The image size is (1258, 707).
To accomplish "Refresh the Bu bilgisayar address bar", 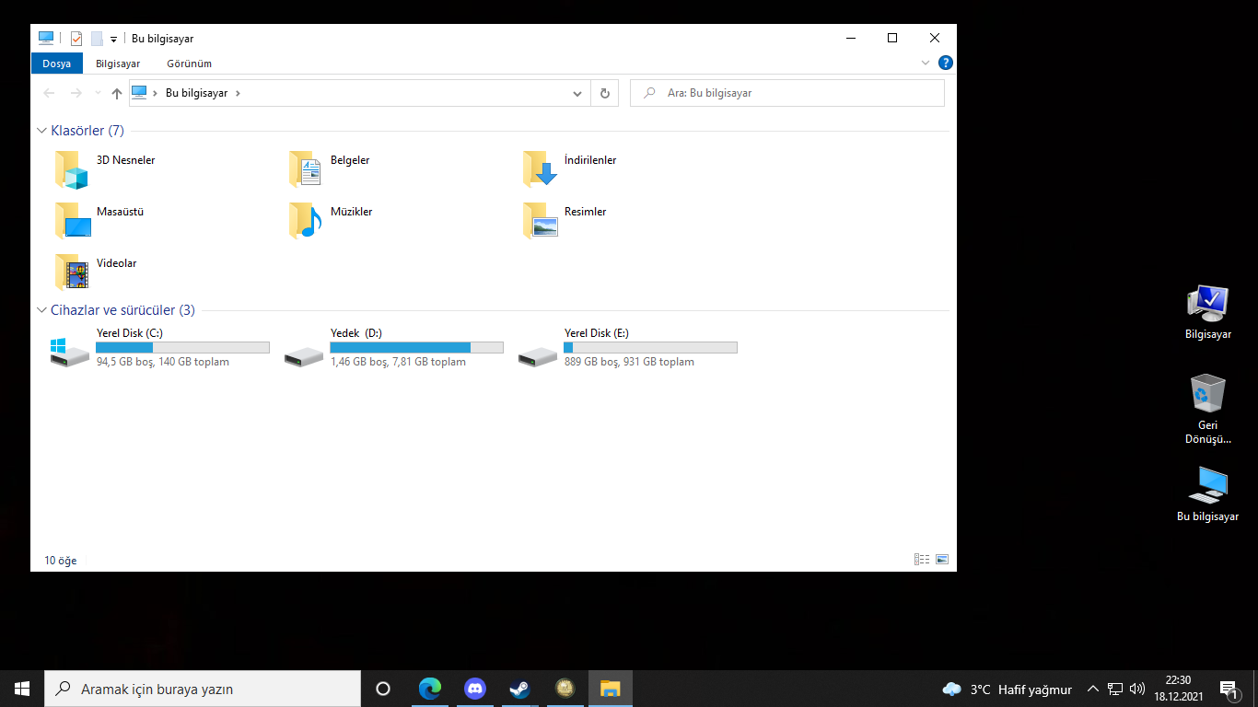I will [x=605, y=93].
